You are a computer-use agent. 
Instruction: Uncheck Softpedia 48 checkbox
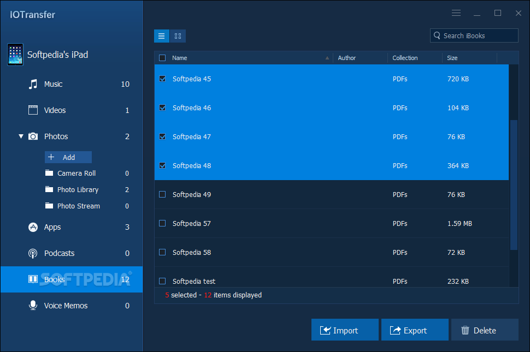coord(162,166)
